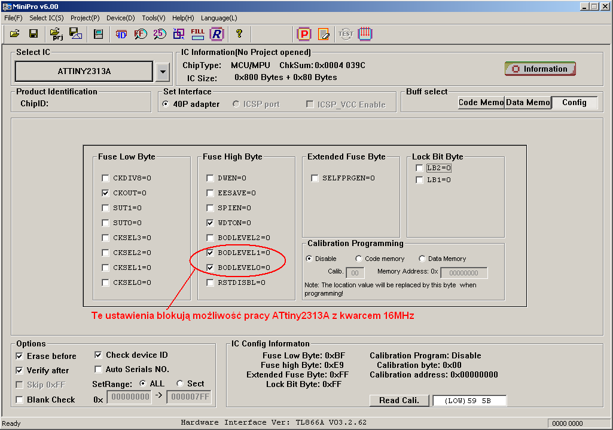Click the Calib. byte input field

click(355, 272)
